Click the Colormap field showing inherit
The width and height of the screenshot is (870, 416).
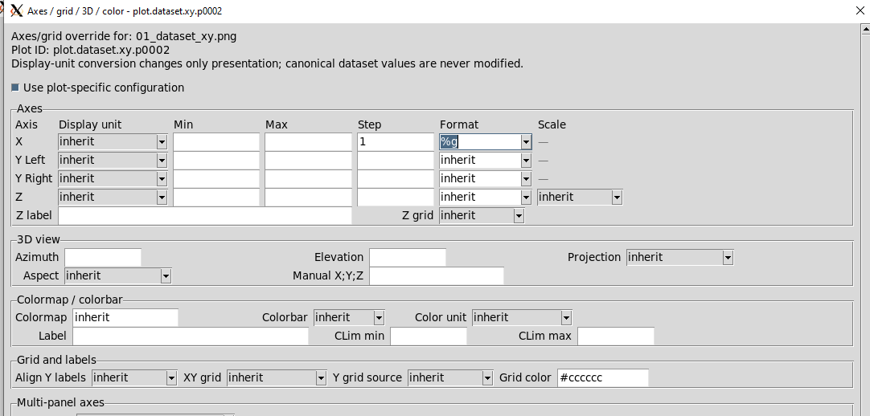125,317
